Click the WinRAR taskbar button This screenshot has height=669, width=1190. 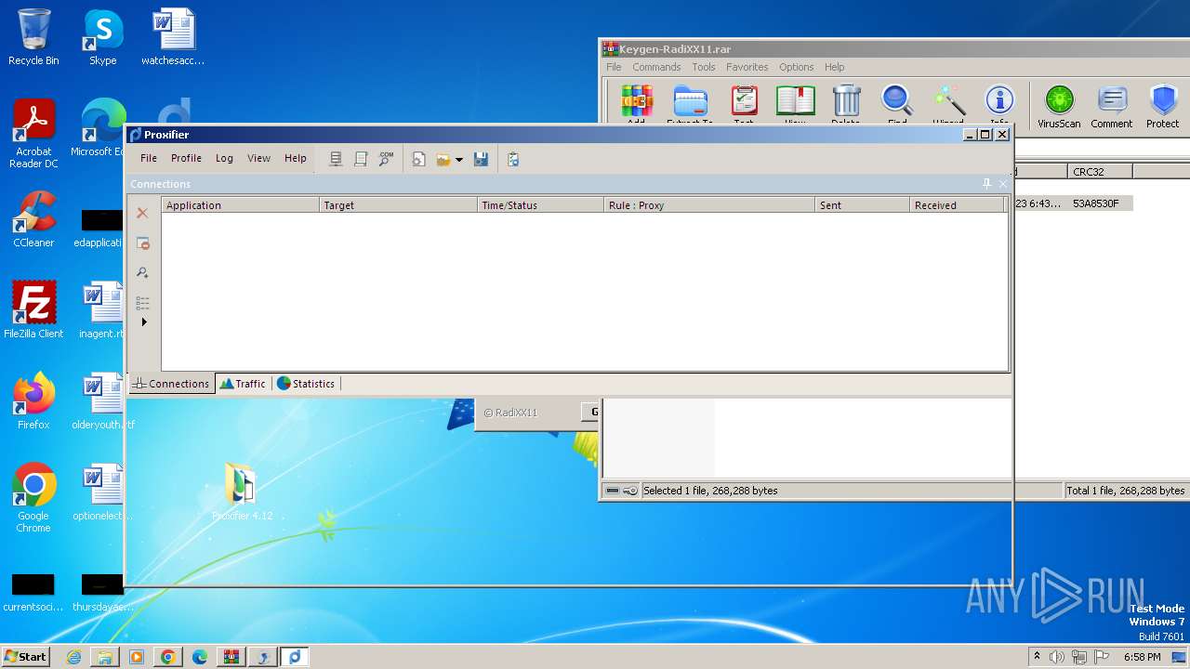coord(231,657)
